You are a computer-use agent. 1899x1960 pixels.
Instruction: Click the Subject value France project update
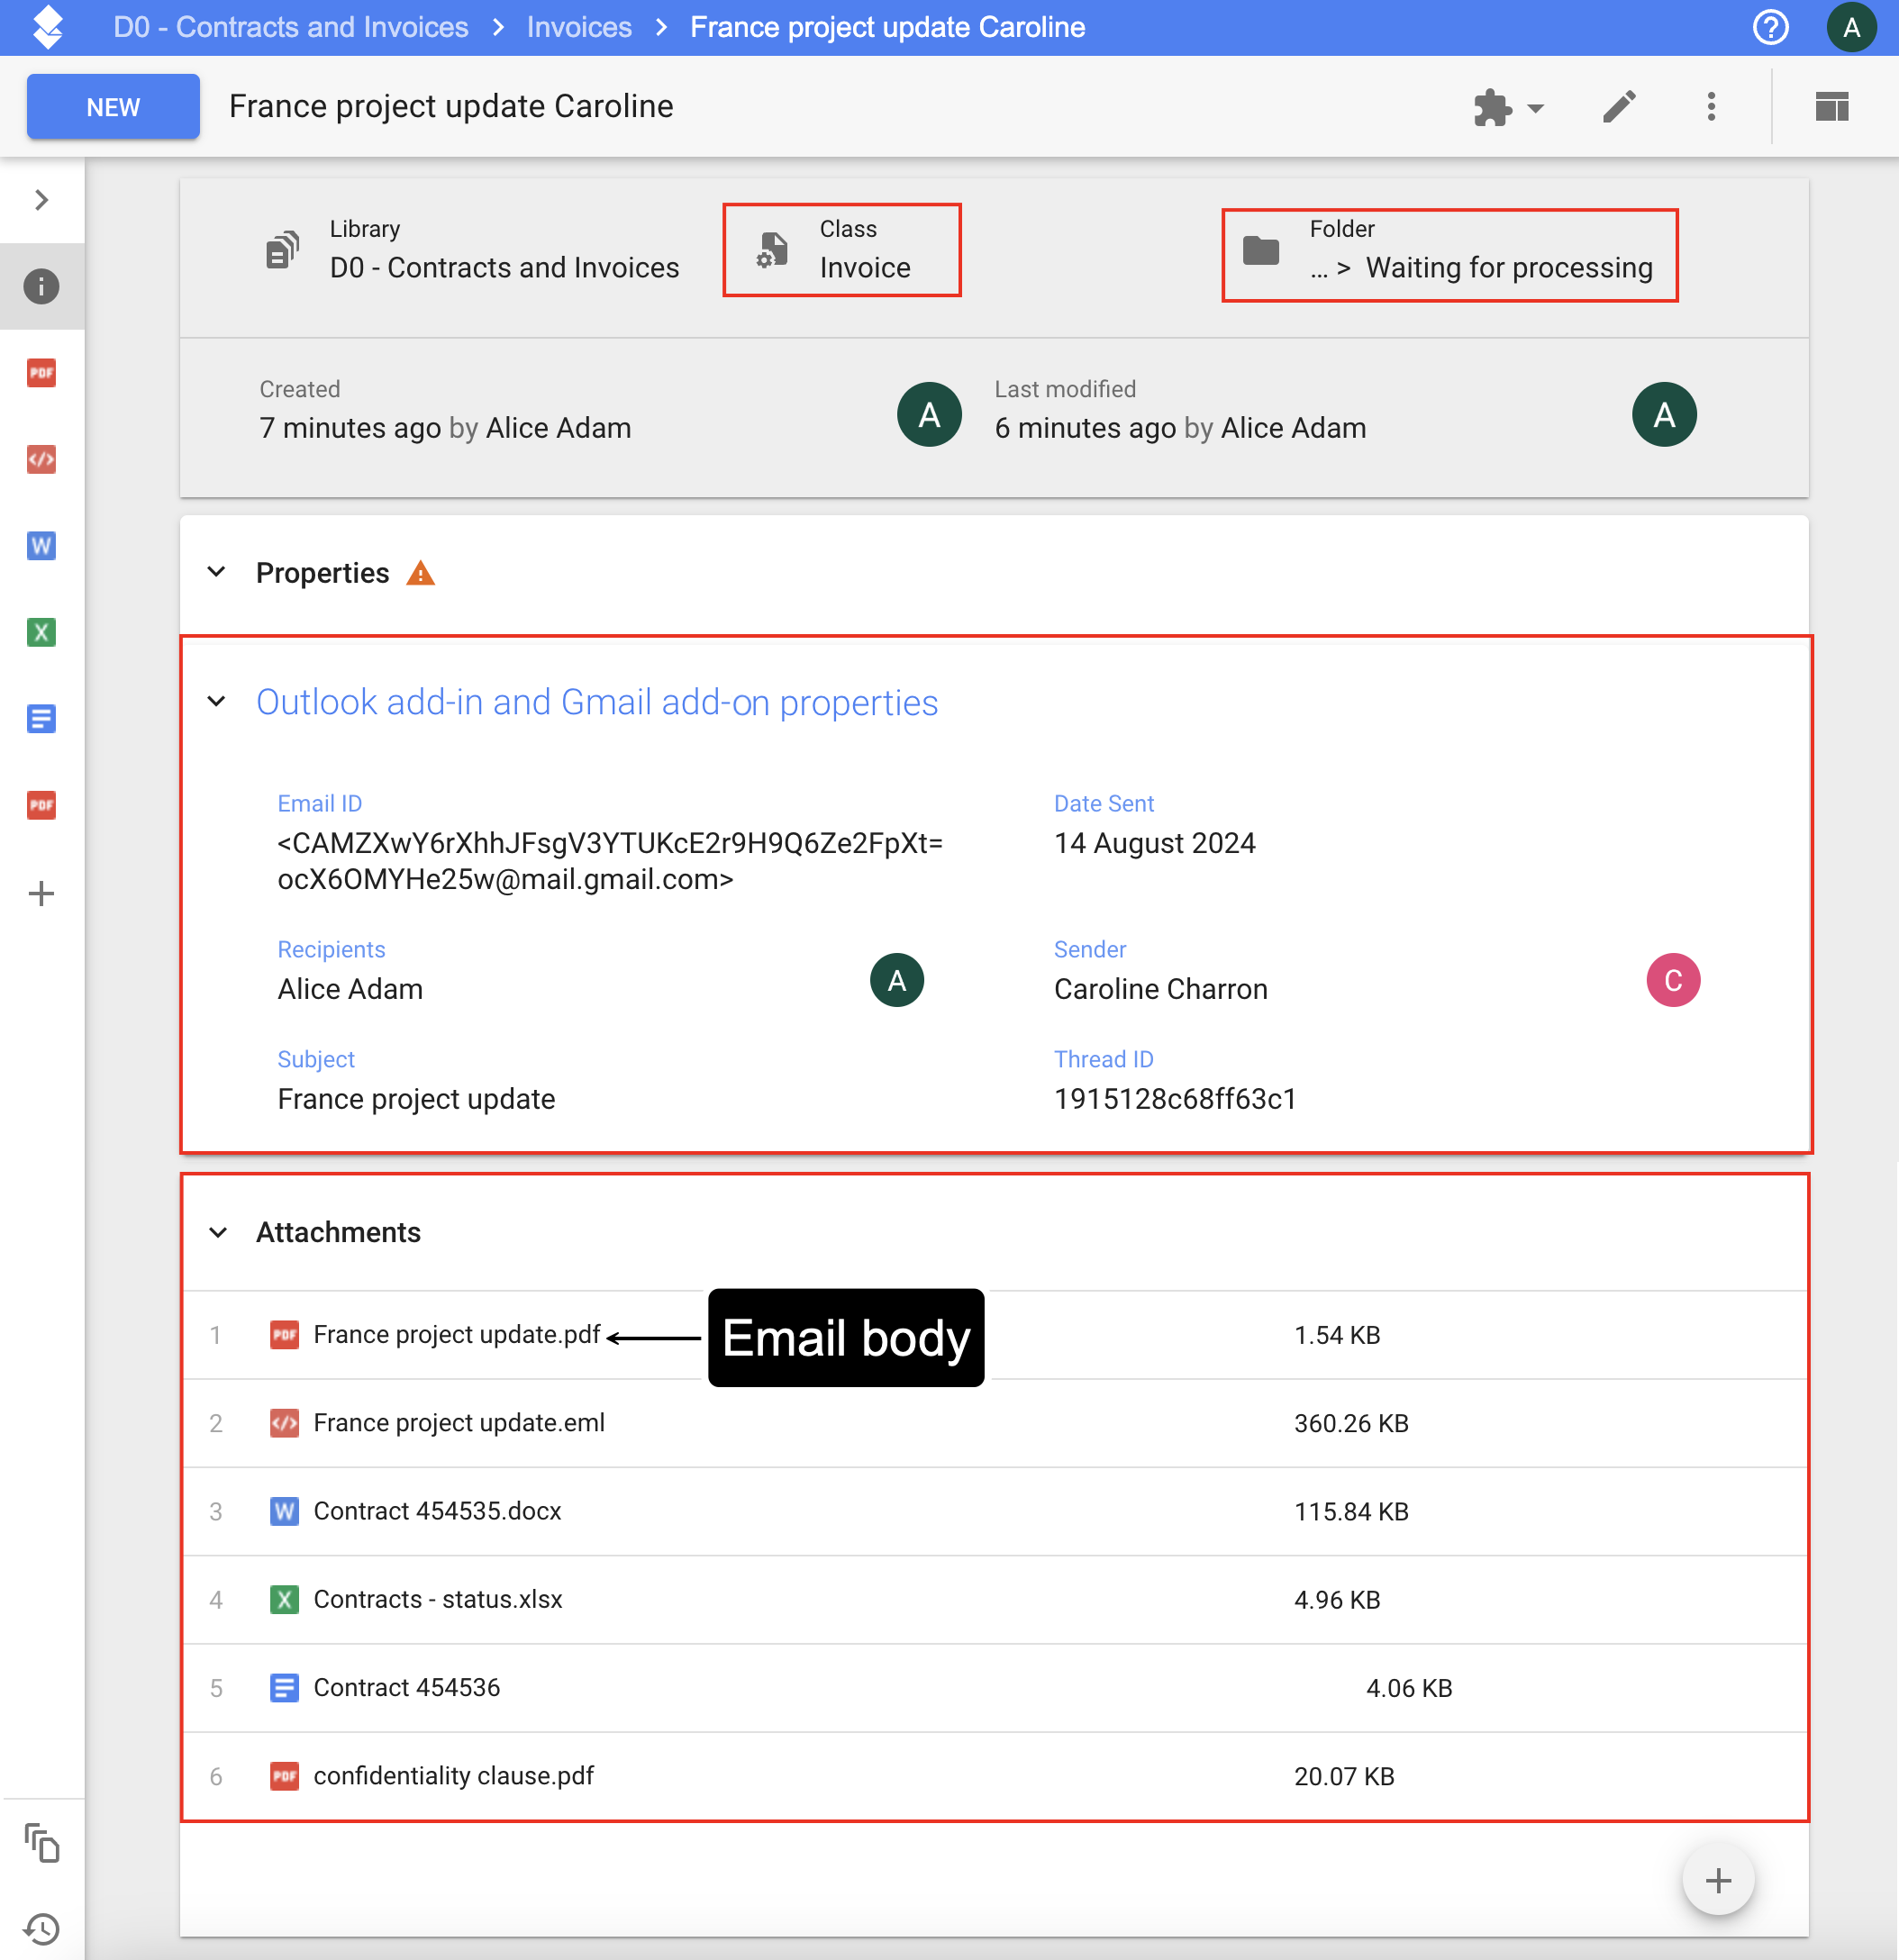[x=416, y=1099]
